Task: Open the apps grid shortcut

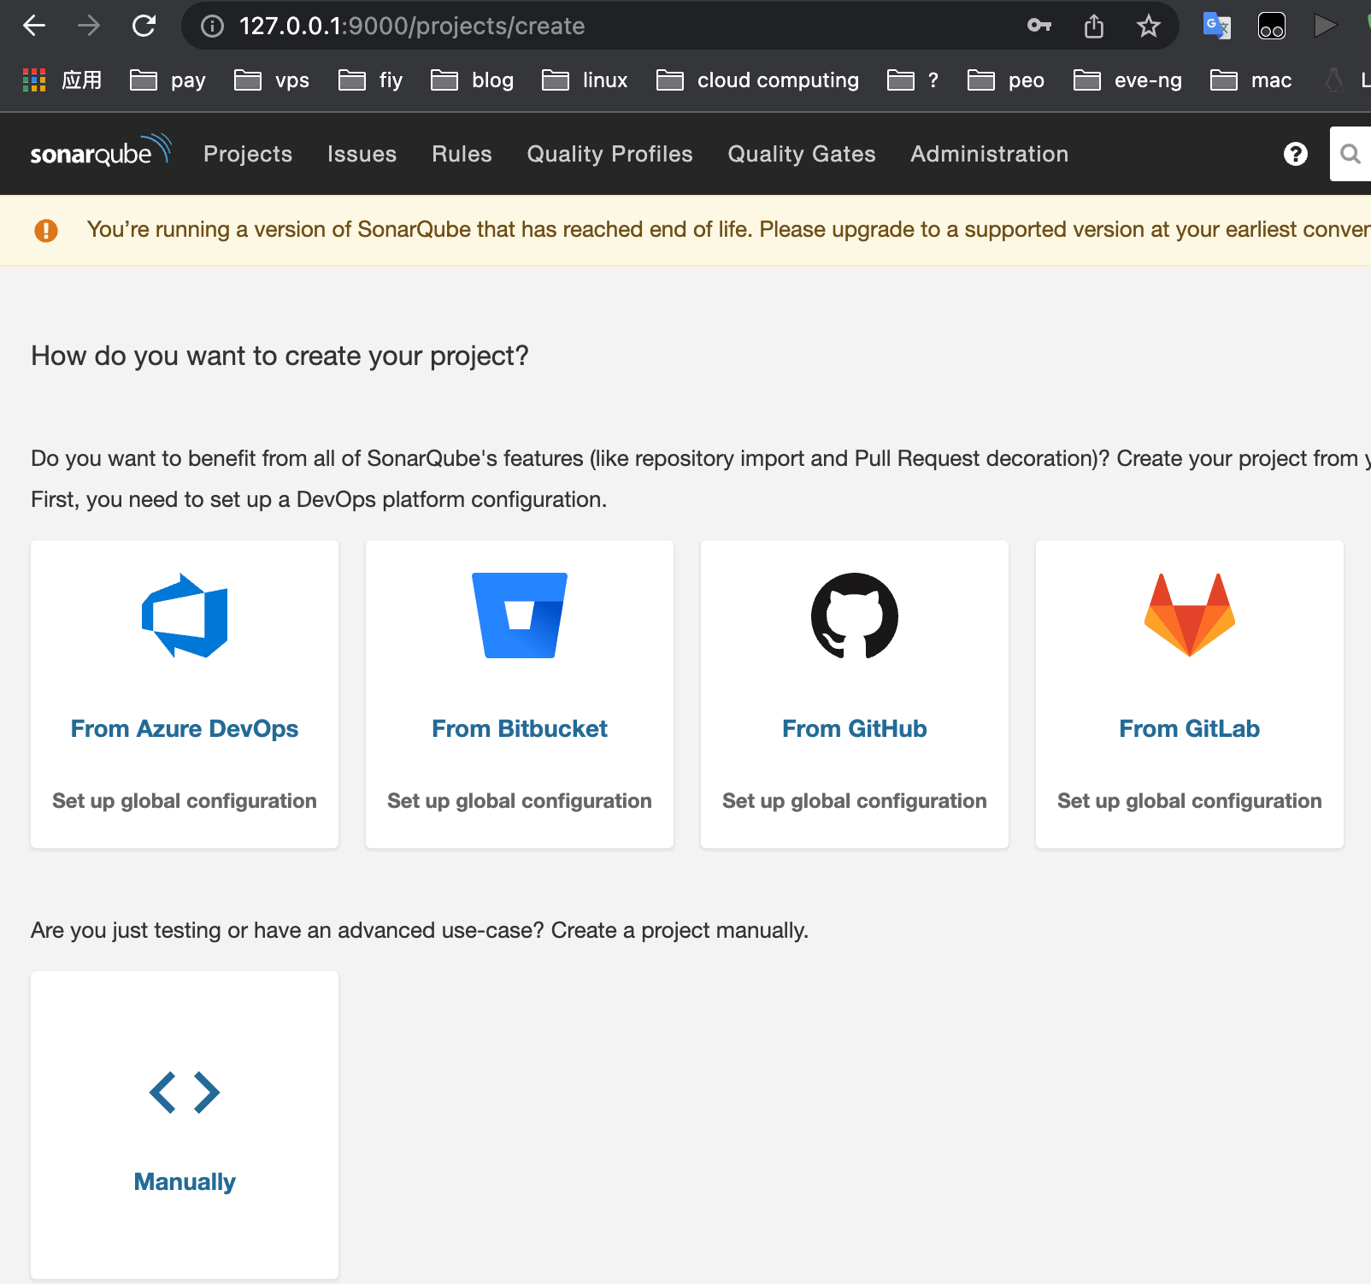Action: 34,80
